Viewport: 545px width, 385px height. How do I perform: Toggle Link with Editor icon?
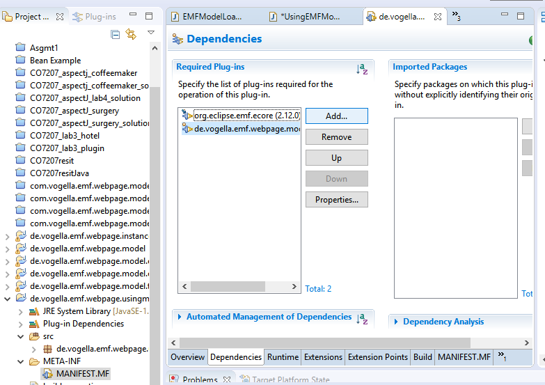click(131, 34)
